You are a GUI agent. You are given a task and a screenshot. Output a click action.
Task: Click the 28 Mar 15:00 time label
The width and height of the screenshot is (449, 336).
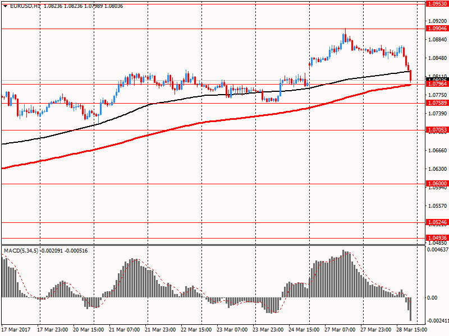click(412, 329)
